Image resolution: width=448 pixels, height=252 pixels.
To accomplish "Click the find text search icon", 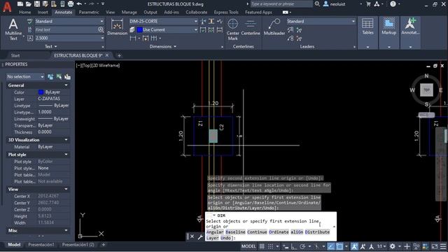I will (x=101, y=29).
